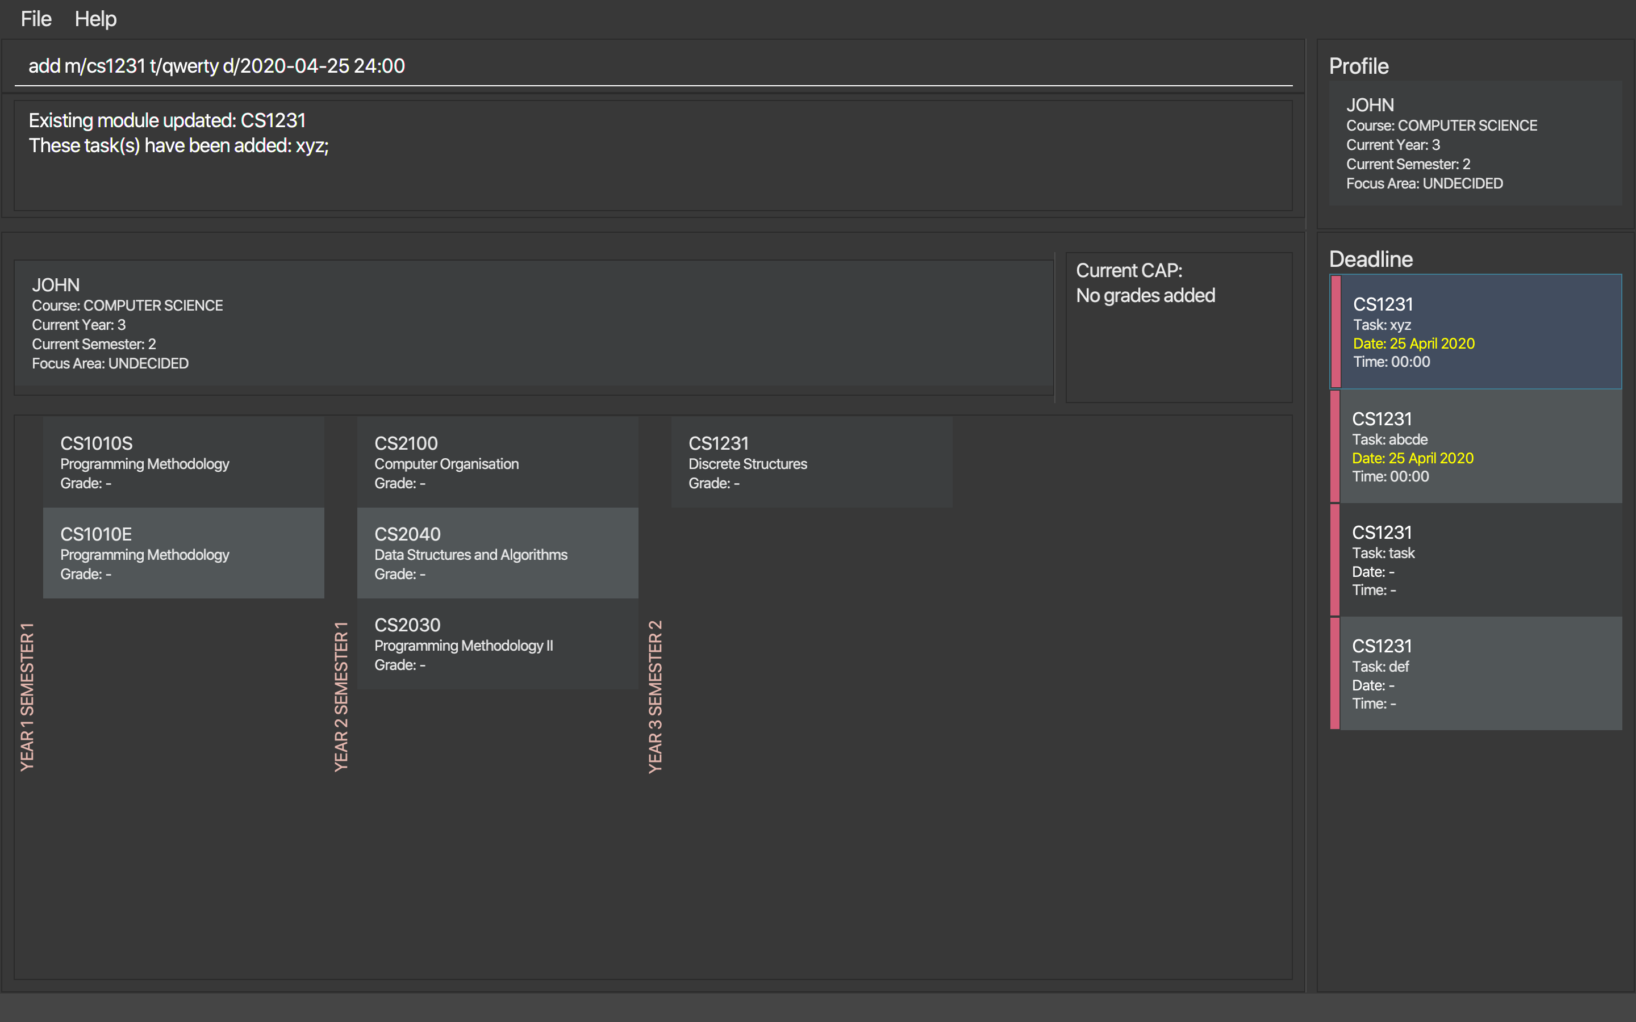Select the deadline with task def
Screen dimensions: 1636x1022
click(x=1480, y=673)
